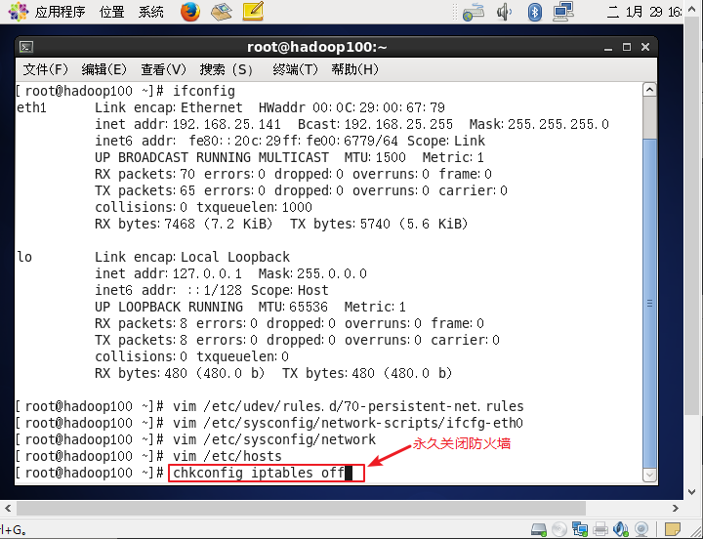Click the ifconfig command at top
The image size is (703, 539).
[x=204, y=92]
